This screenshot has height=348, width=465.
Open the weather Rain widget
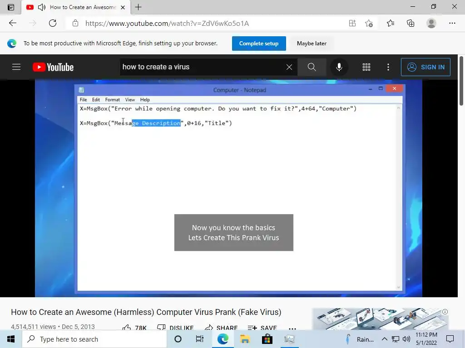click(x=360, y=339)
